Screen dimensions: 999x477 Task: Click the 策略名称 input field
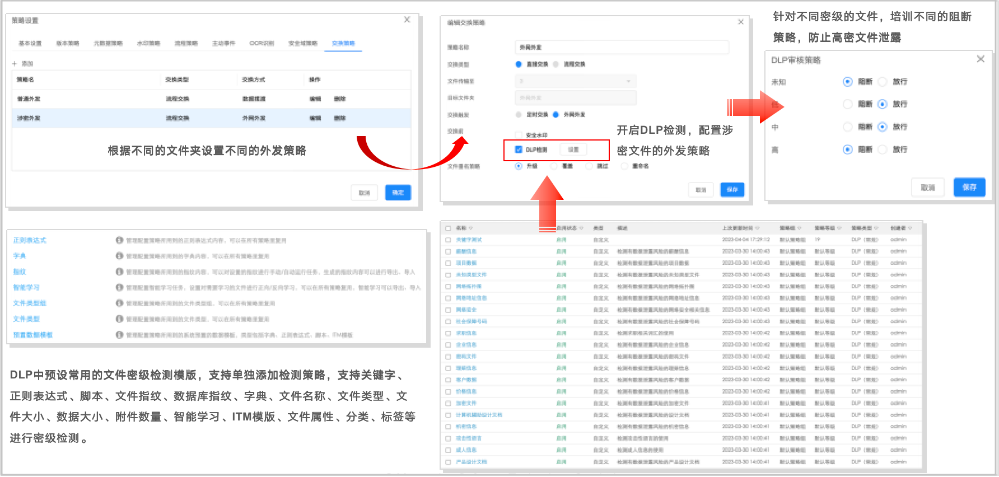tap(622, 47)
